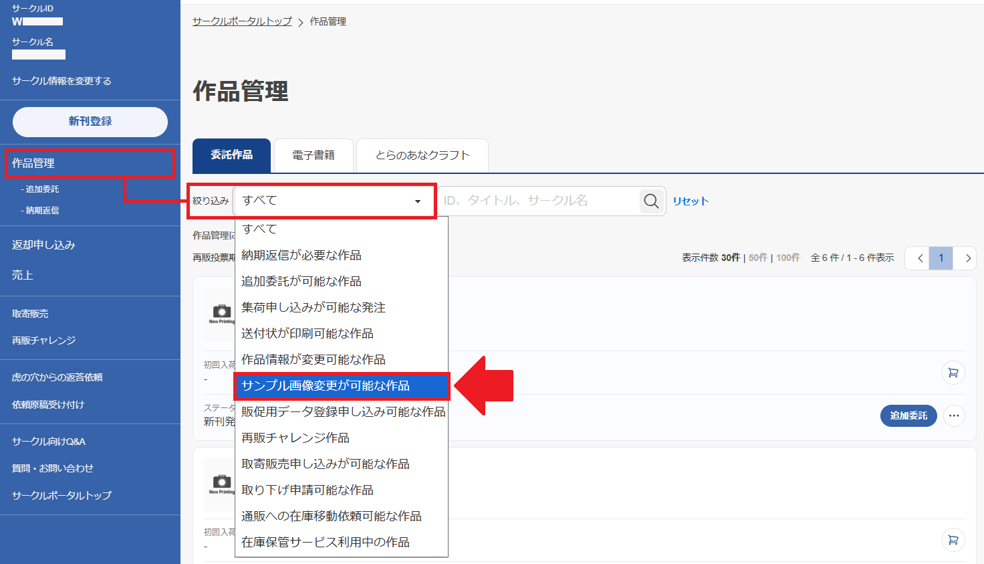Go to the next page arrow
The image size is (984, 564).
(x=967, y=258)
